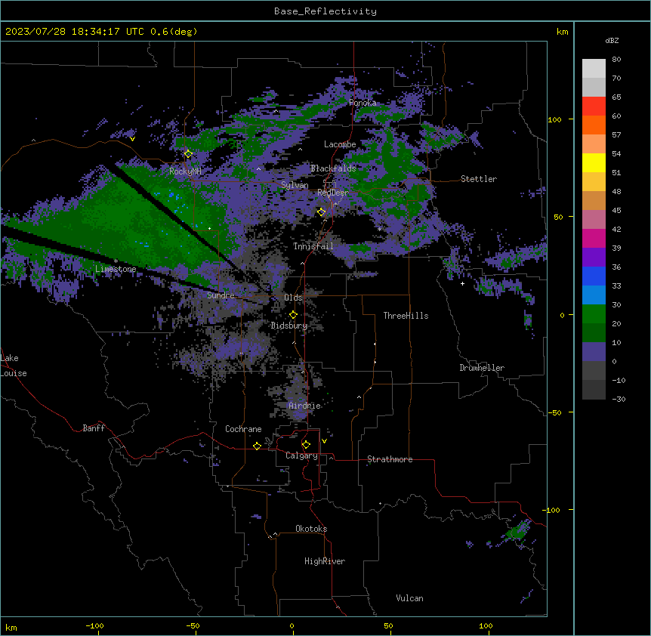Select the yellow 54-51 dBZ legend swatch

[x=594, y=162]
